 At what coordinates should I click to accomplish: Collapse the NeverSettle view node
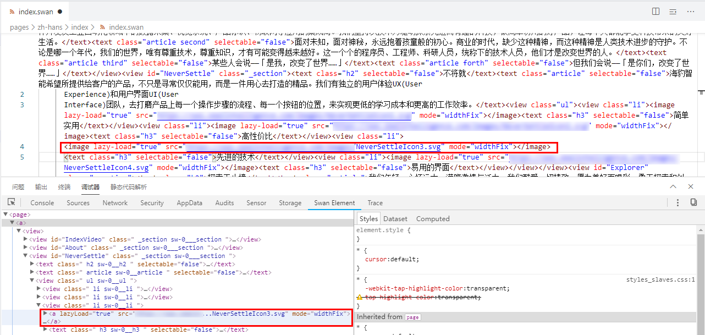(25, 256)
